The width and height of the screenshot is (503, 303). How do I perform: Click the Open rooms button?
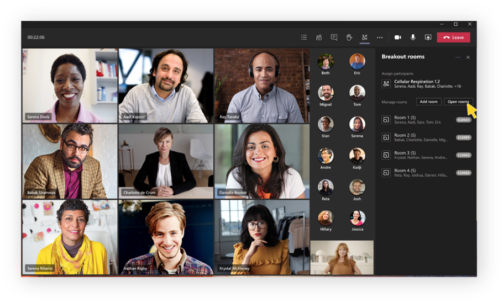458,102
